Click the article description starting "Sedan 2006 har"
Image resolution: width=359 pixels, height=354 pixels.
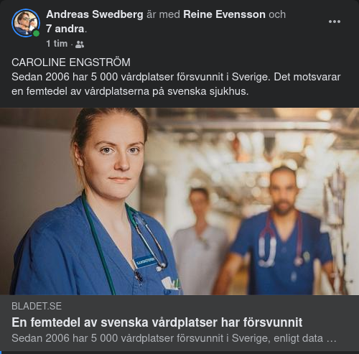pyautogui.click(x=174, y=338)
